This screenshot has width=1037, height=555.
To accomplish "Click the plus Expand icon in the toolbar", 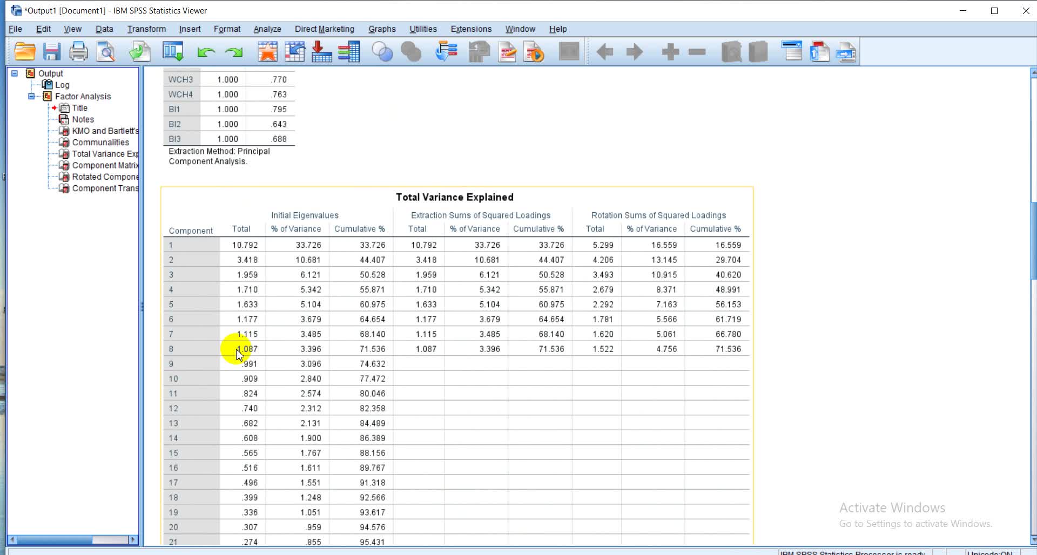I will 670,52.
